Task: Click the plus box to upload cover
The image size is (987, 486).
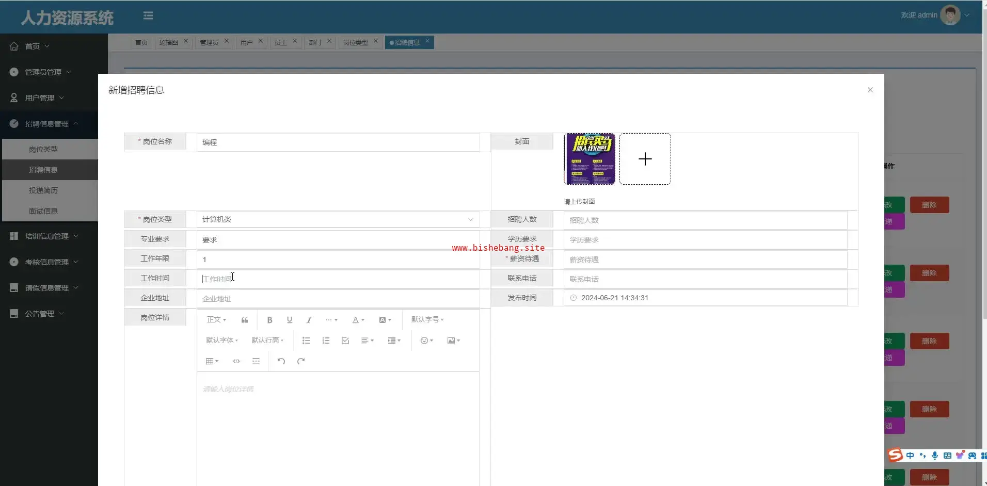Action: [x=645, y=159]
